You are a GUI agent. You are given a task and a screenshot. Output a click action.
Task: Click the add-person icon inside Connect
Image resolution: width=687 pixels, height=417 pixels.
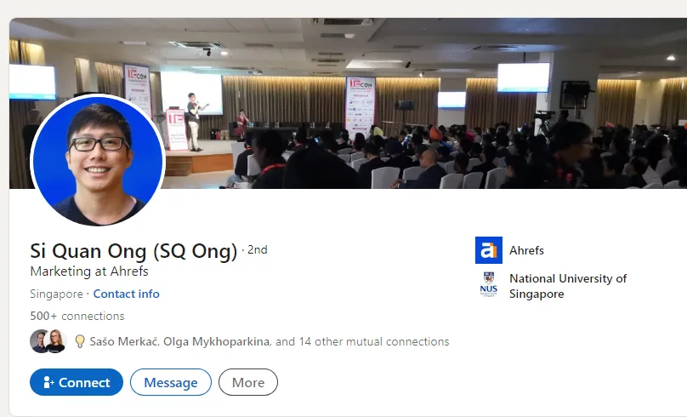click(48, 382)
